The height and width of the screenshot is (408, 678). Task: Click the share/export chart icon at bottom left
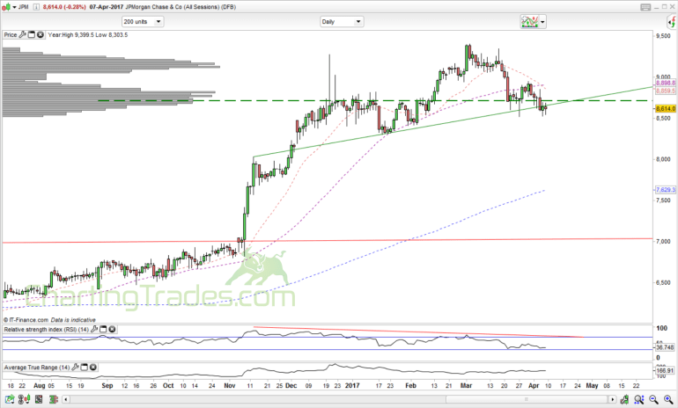(10, 400)
